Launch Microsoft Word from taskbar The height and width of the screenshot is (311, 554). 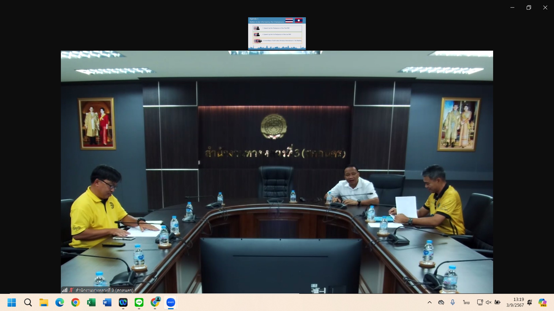click(x=107, y=302)
